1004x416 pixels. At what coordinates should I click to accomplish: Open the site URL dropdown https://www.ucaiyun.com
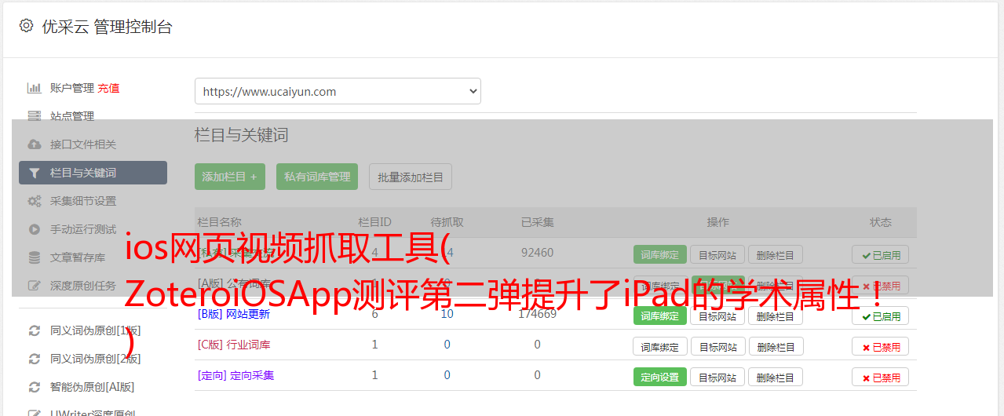pos(338,91)
